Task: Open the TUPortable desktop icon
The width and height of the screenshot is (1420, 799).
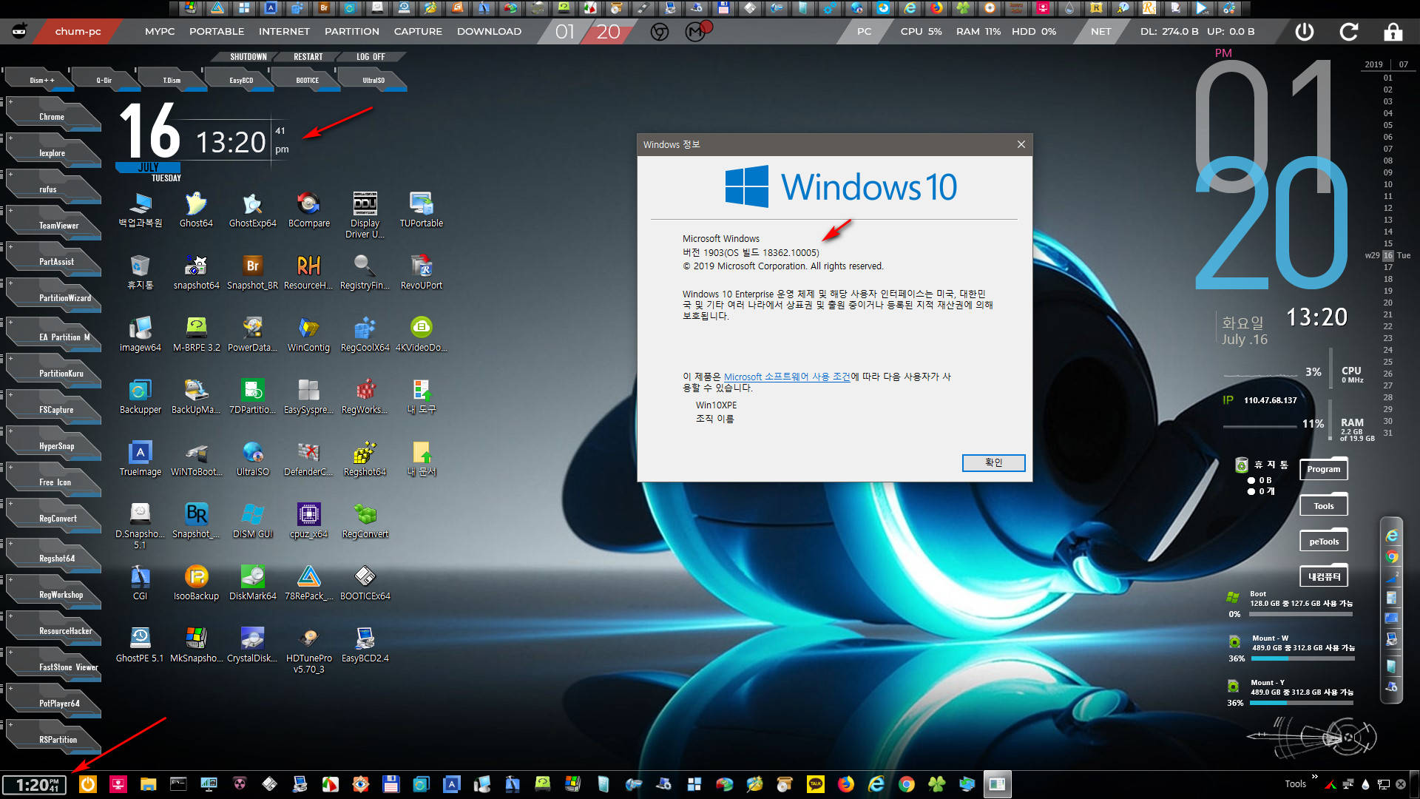Action: point(421,209)
